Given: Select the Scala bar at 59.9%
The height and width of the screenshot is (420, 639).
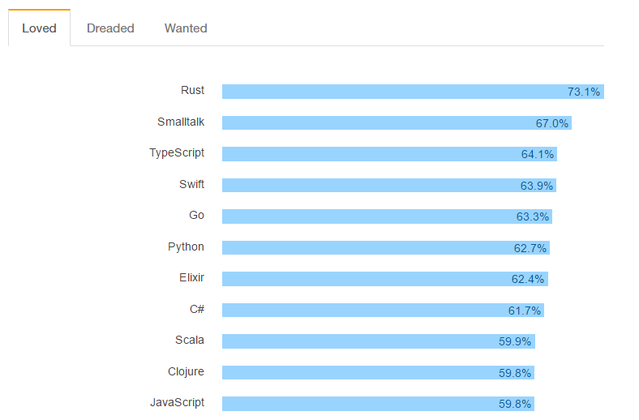Looking at the screenshot, I should click(379, 341).
